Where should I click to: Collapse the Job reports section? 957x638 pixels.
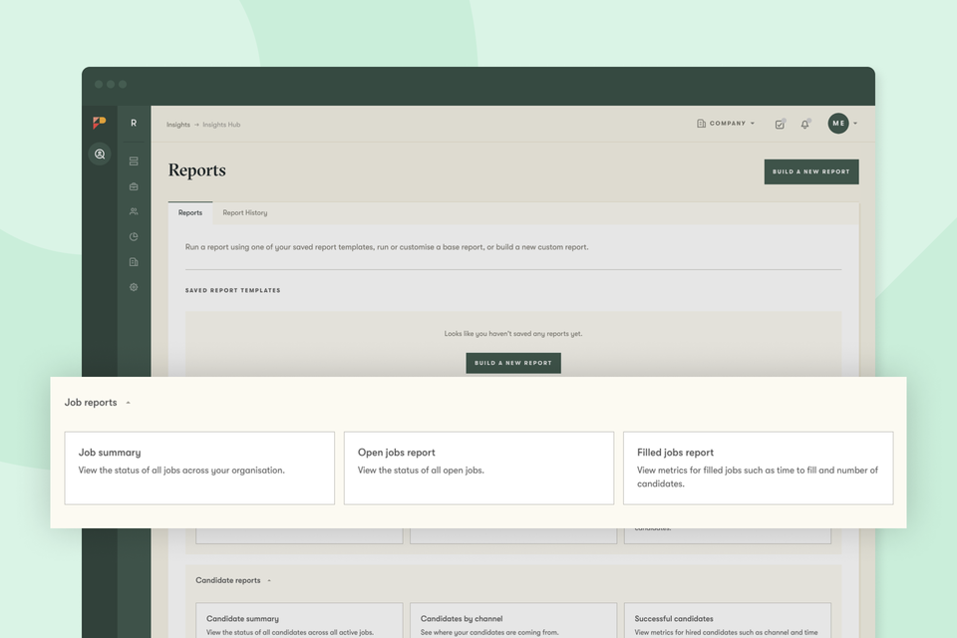(129, 403)
